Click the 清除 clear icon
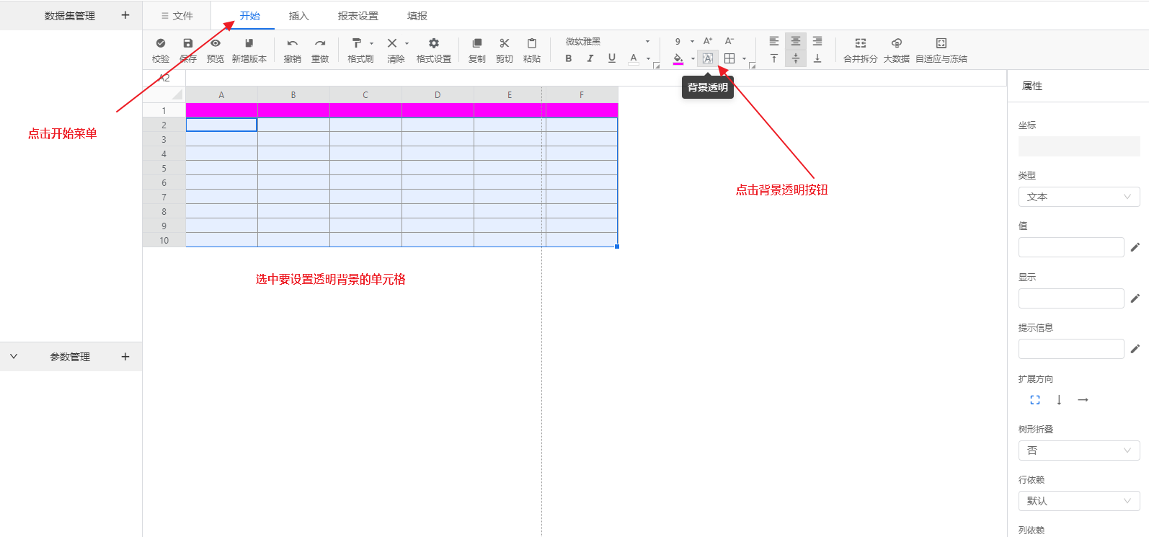Image resolution: width=1149 pixels, height=537 pixels. 392,43
